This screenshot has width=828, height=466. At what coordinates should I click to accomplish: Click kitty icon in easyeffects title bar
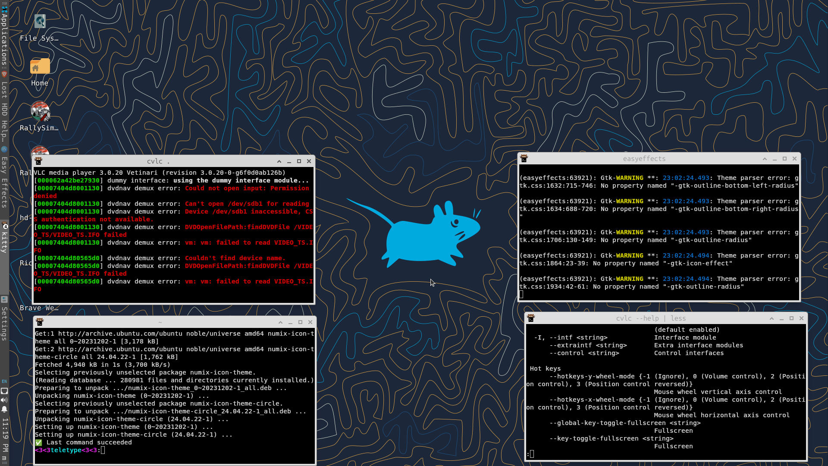524,159
